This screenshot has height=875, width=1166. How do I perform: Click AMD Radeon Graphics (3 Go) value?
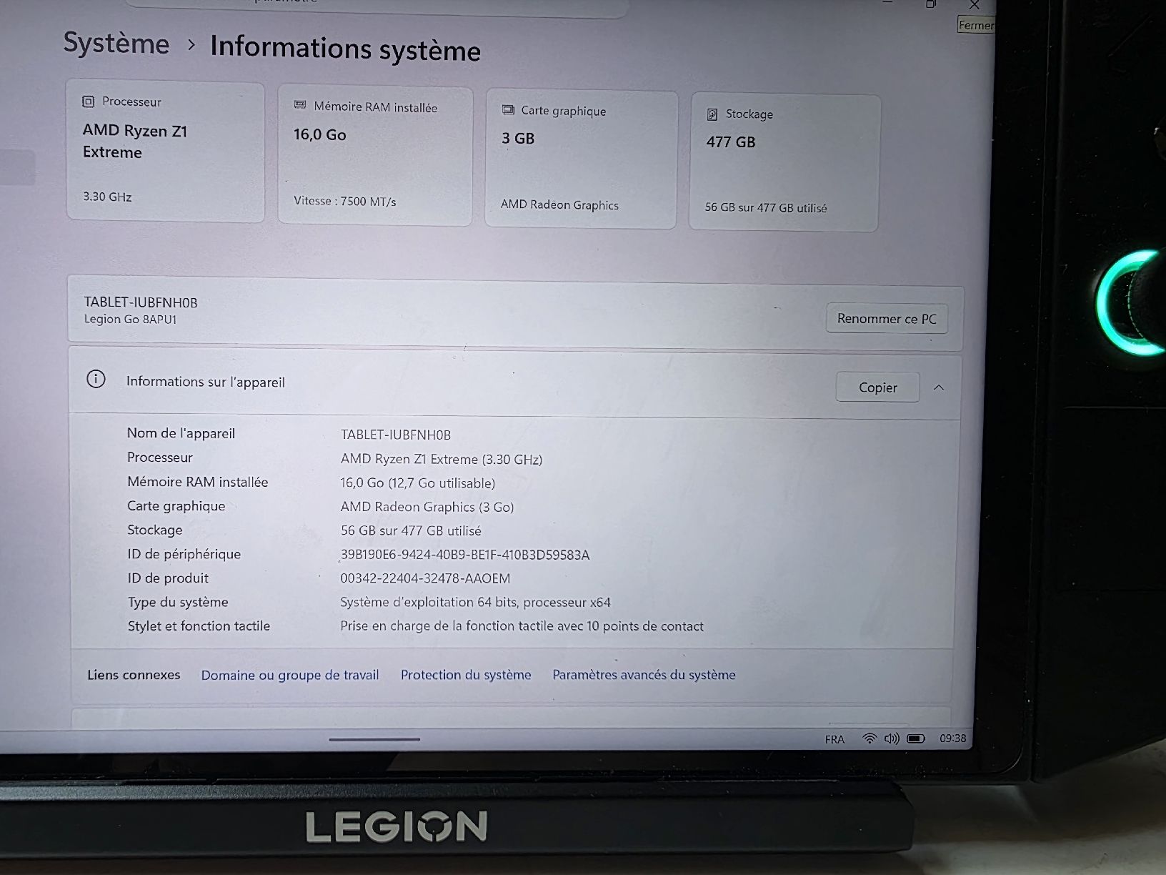click(427, 507)
